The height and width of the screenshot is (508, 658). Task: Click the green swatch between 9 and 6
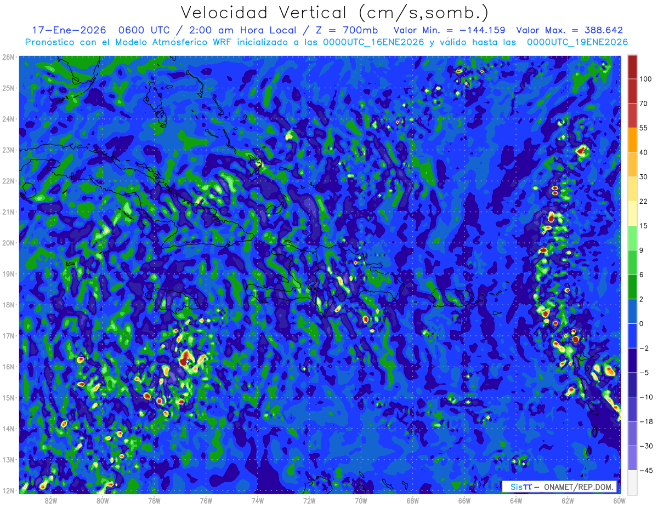pyautogui.click(x=632, y=262)
